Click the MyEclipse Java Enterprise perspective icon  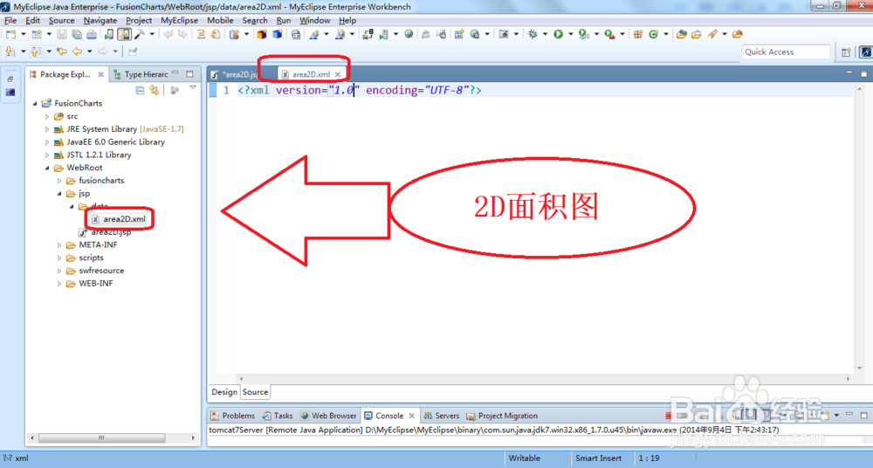(x=866, y=52)
